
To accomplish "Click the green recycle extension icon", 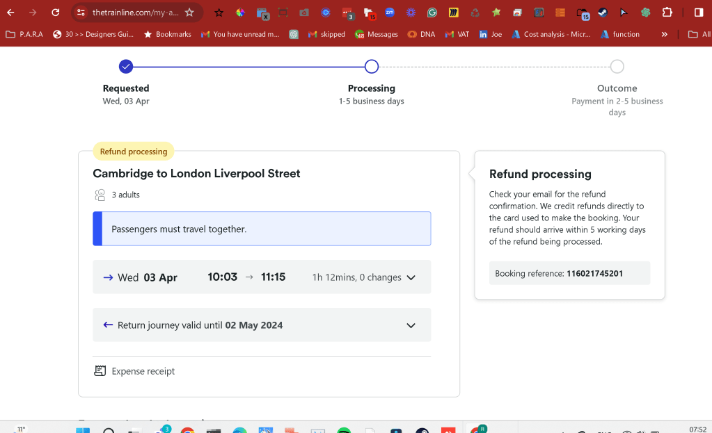I will point(475,13).
